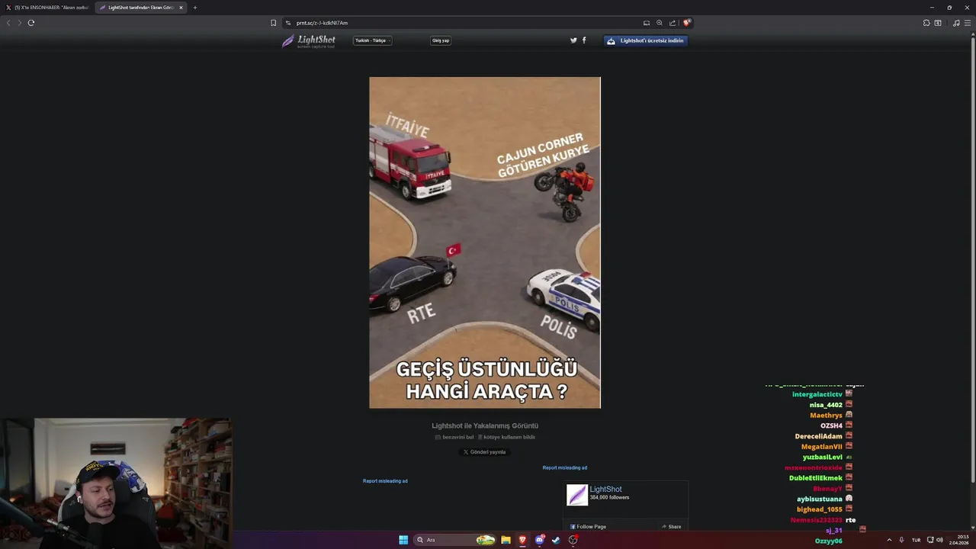This screenshot has height=549, width=976.
Task: Open the LightShot Facebook page title link
Action: [605, 490]
